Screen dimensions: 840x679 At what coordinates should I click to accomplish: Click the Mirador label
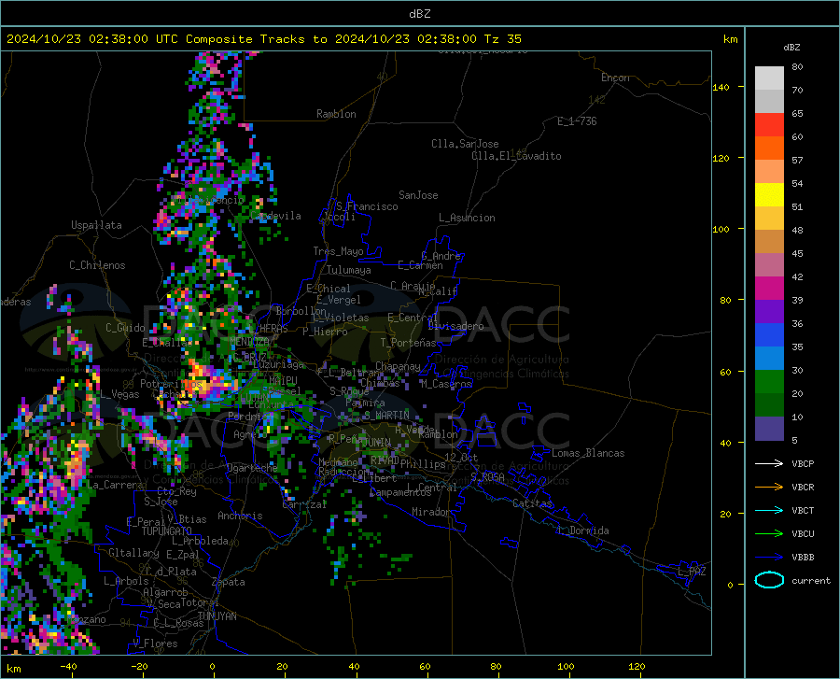point(430,512)
